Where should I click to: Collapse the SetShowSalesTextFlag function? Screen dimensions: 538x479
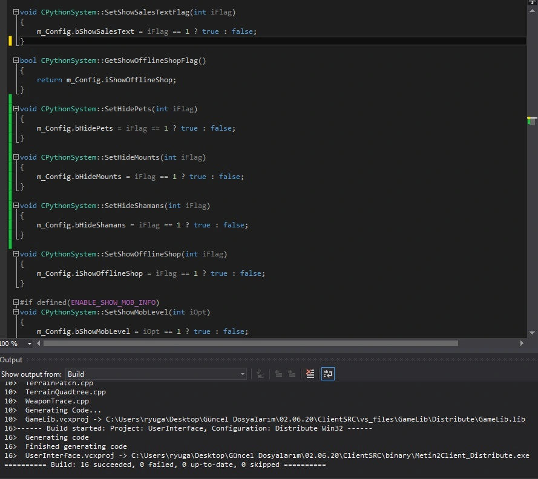point(16,12)
